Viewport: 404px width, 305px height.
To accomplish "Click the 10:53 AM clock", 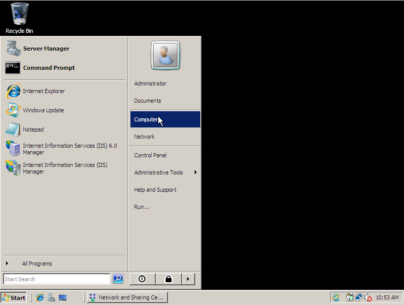I will (x=387, y=297).
